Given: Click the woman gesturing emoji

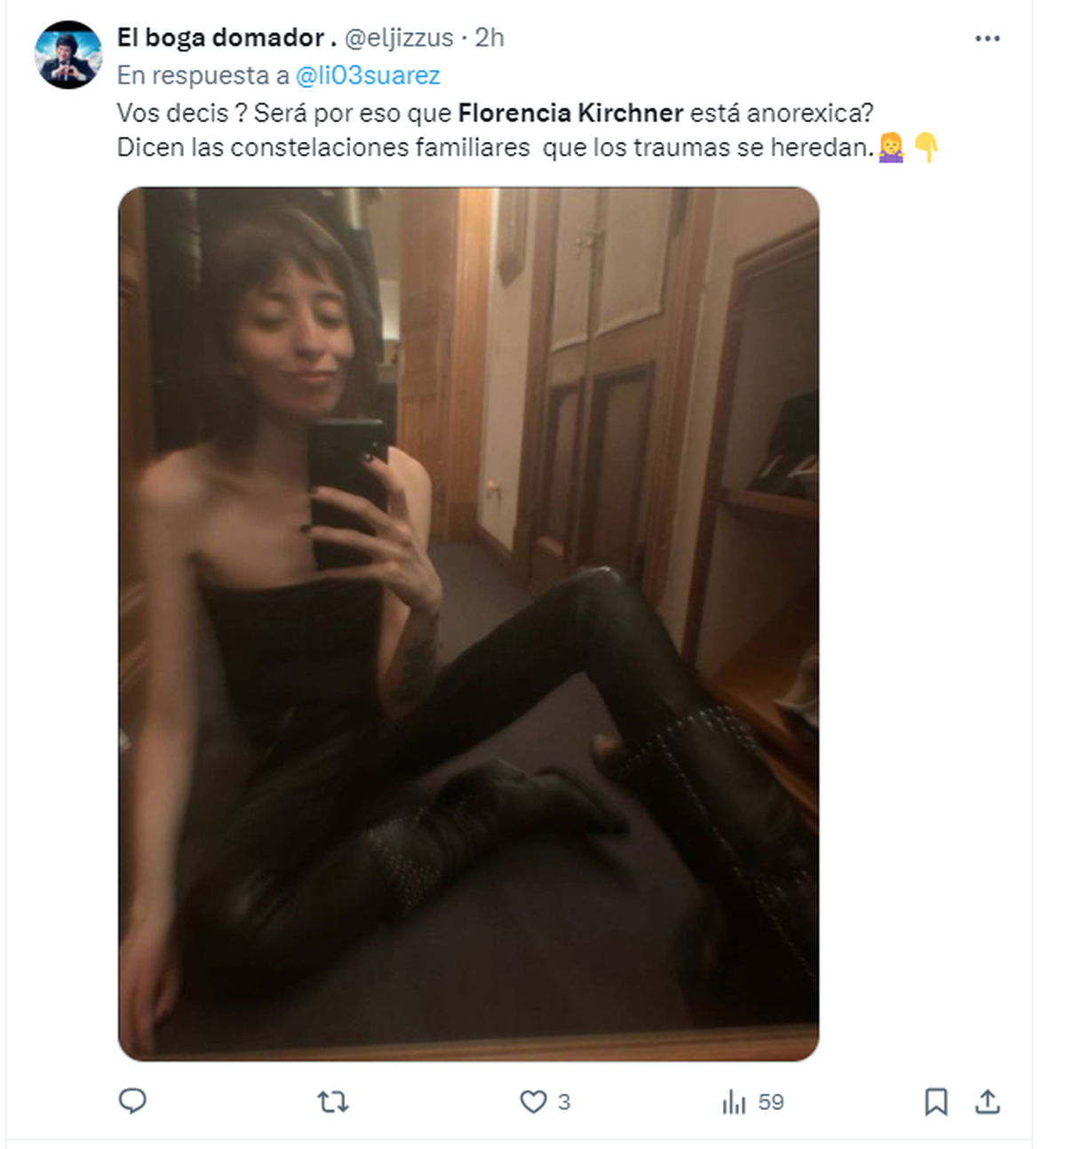Looking at the screenshot, I should [891, 147].
